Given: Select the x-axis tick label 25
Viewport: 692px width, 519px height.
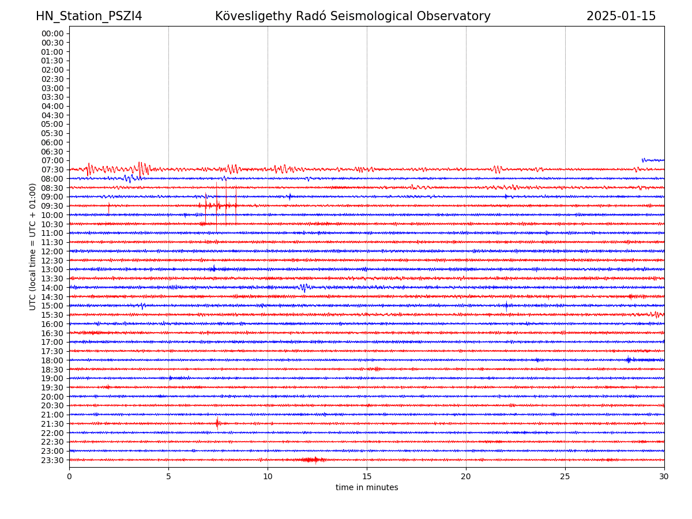Looking at the screenshot, I should tap(565, 477).
